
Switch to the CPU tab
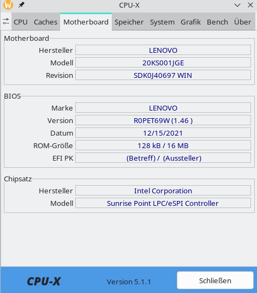[x=21, y=22]
